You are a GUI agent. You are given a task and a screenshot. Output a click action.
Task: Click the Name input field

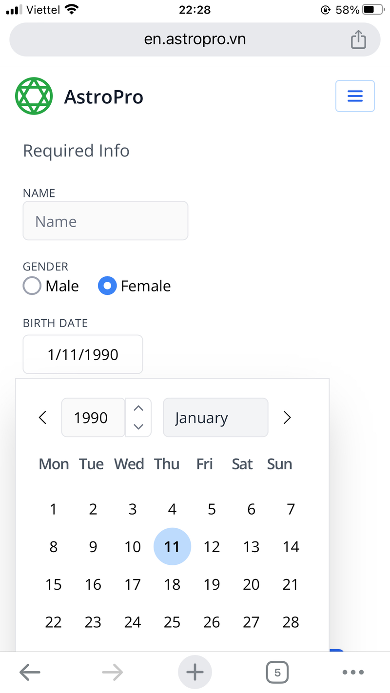[105, 220]
